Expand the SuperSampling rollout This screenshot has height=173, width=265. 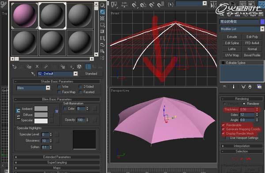pyautogui.click(x=57, y=162)
